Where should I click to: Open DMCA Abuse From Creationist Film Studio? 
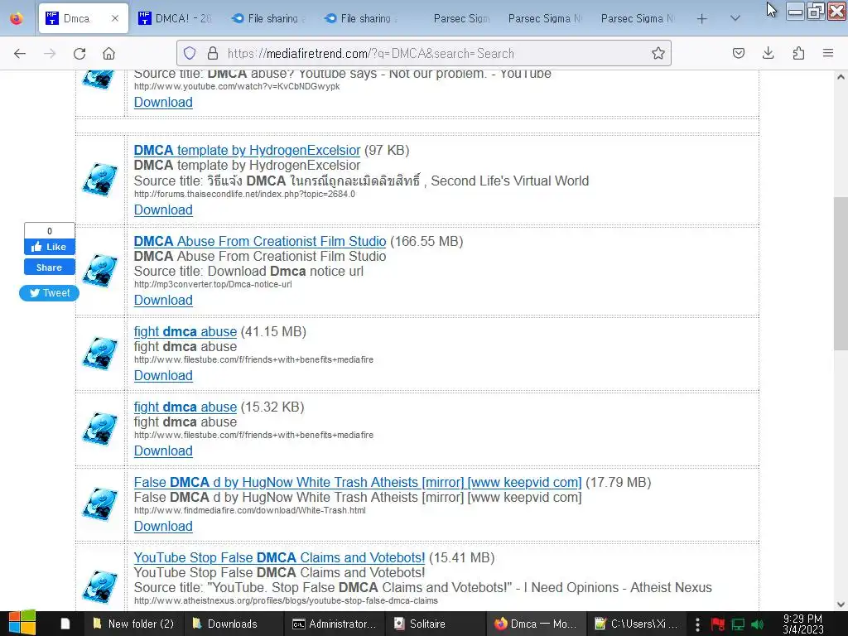(259, 241)
